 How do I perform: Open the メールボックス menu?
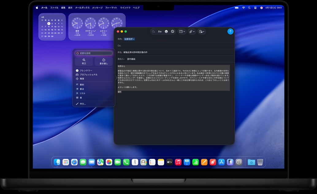[82, 8]
